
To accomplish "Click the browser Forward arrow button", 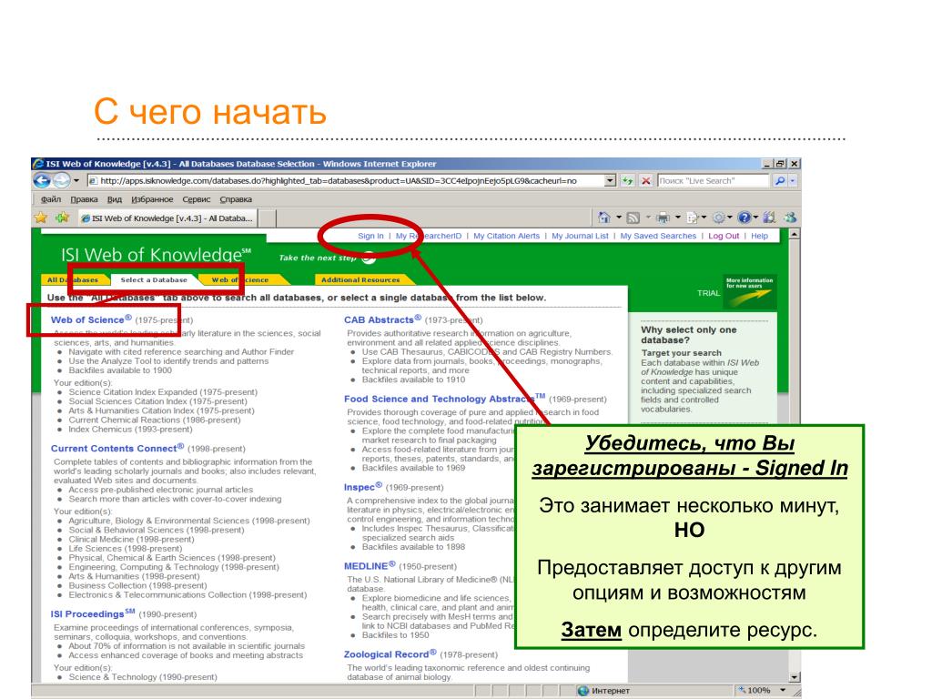I will click(62, 181).
